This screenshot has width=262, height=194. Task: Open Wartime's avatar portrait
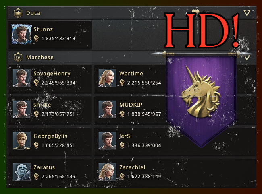(x=107, y=78)
